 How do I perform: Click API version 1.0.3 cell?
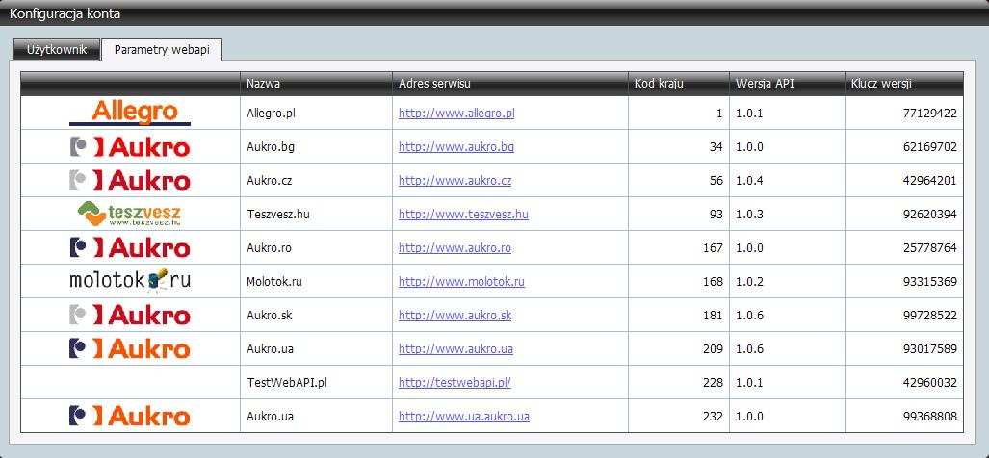click(x=787, y=215)
